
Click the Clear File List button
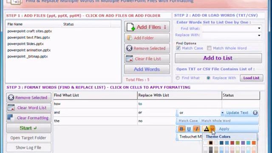147,59
